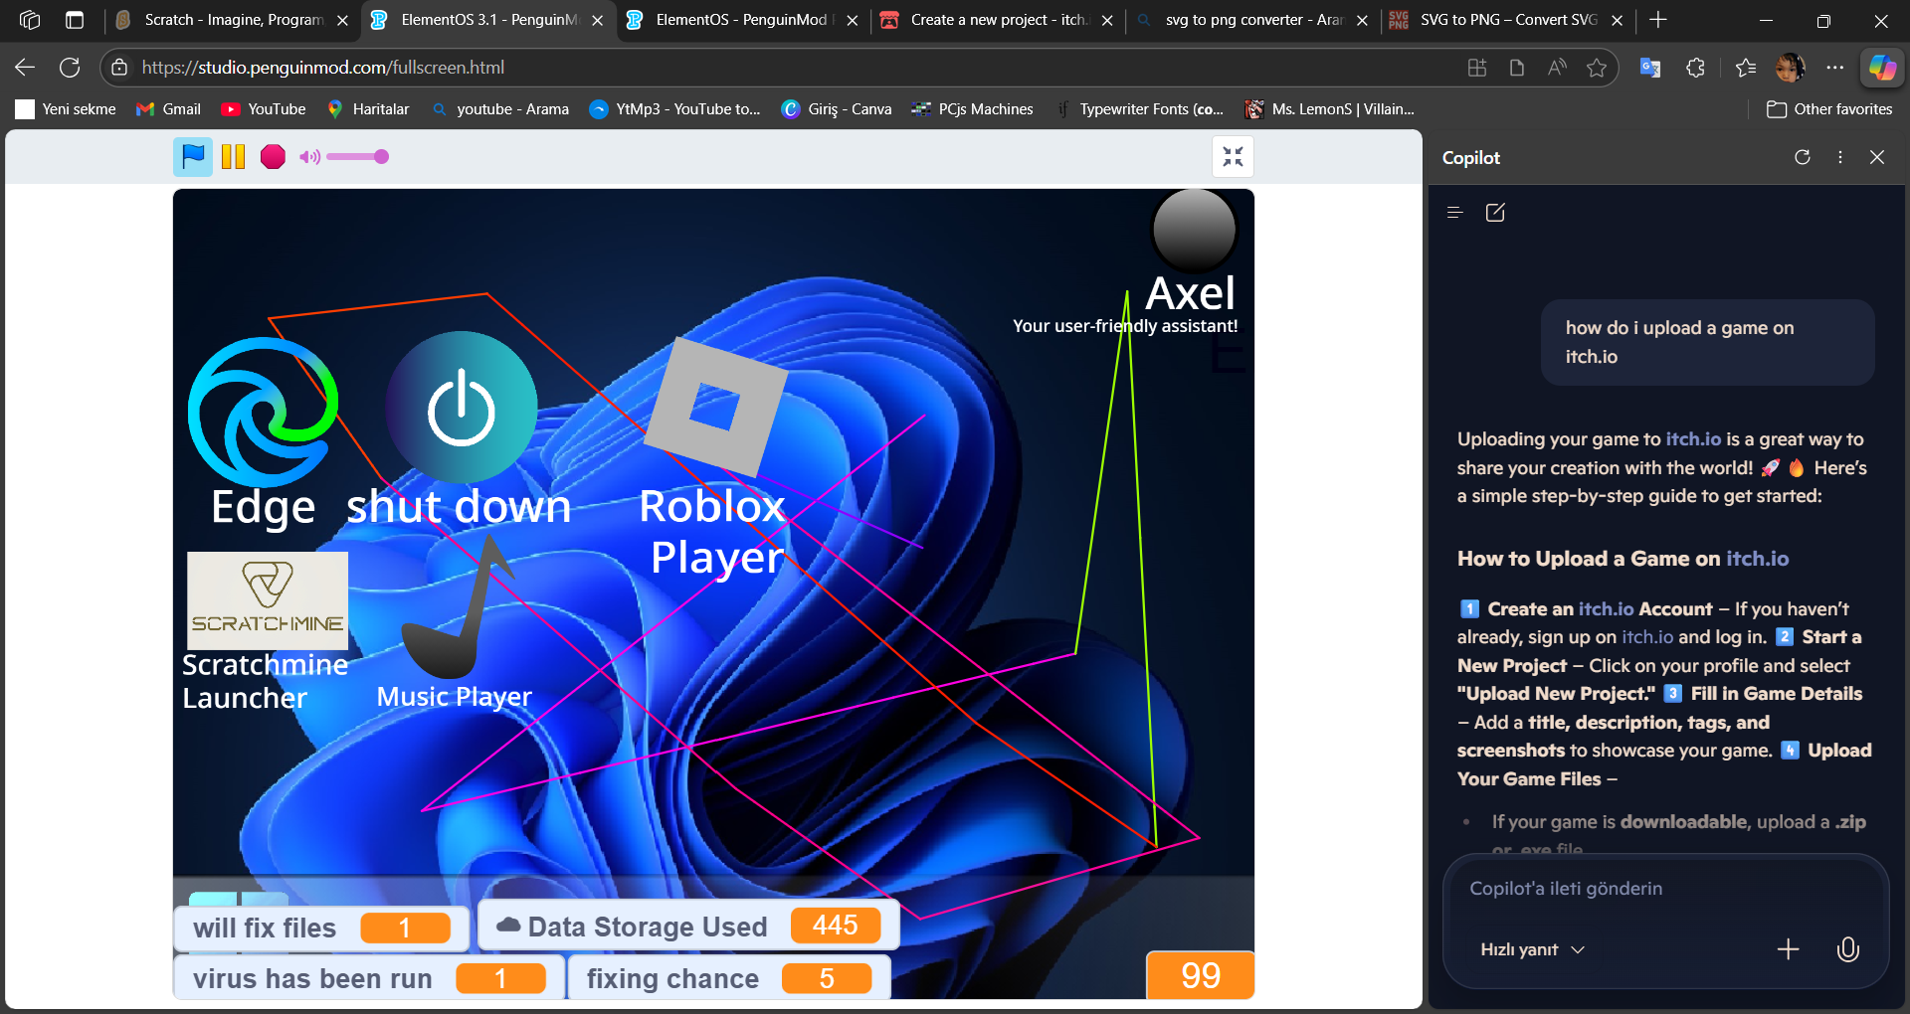Open the tab actions menu icon
The image size is (1910, 1014).
pyautogui.click(x=75, y=20)
